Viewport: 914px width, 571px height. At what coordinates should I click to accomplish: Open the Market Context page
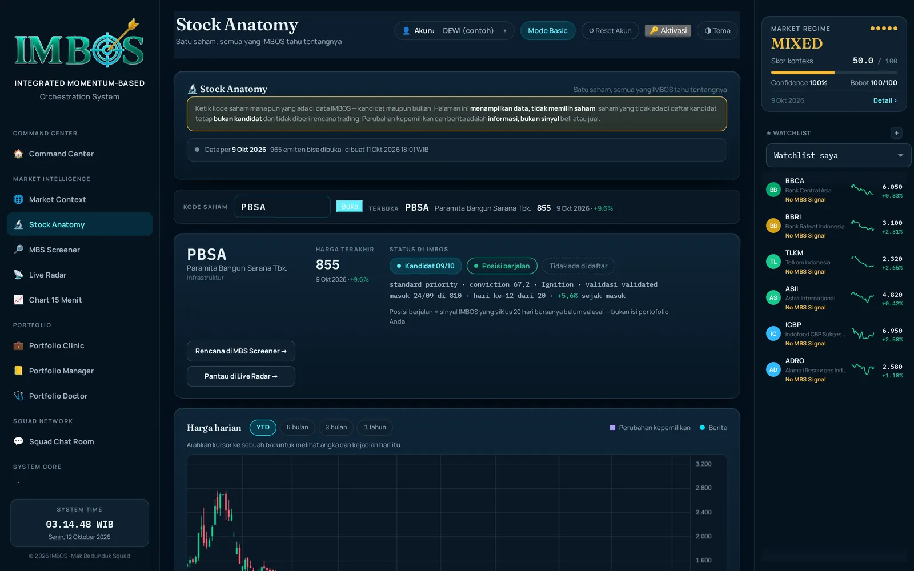(x=79, y=199)
